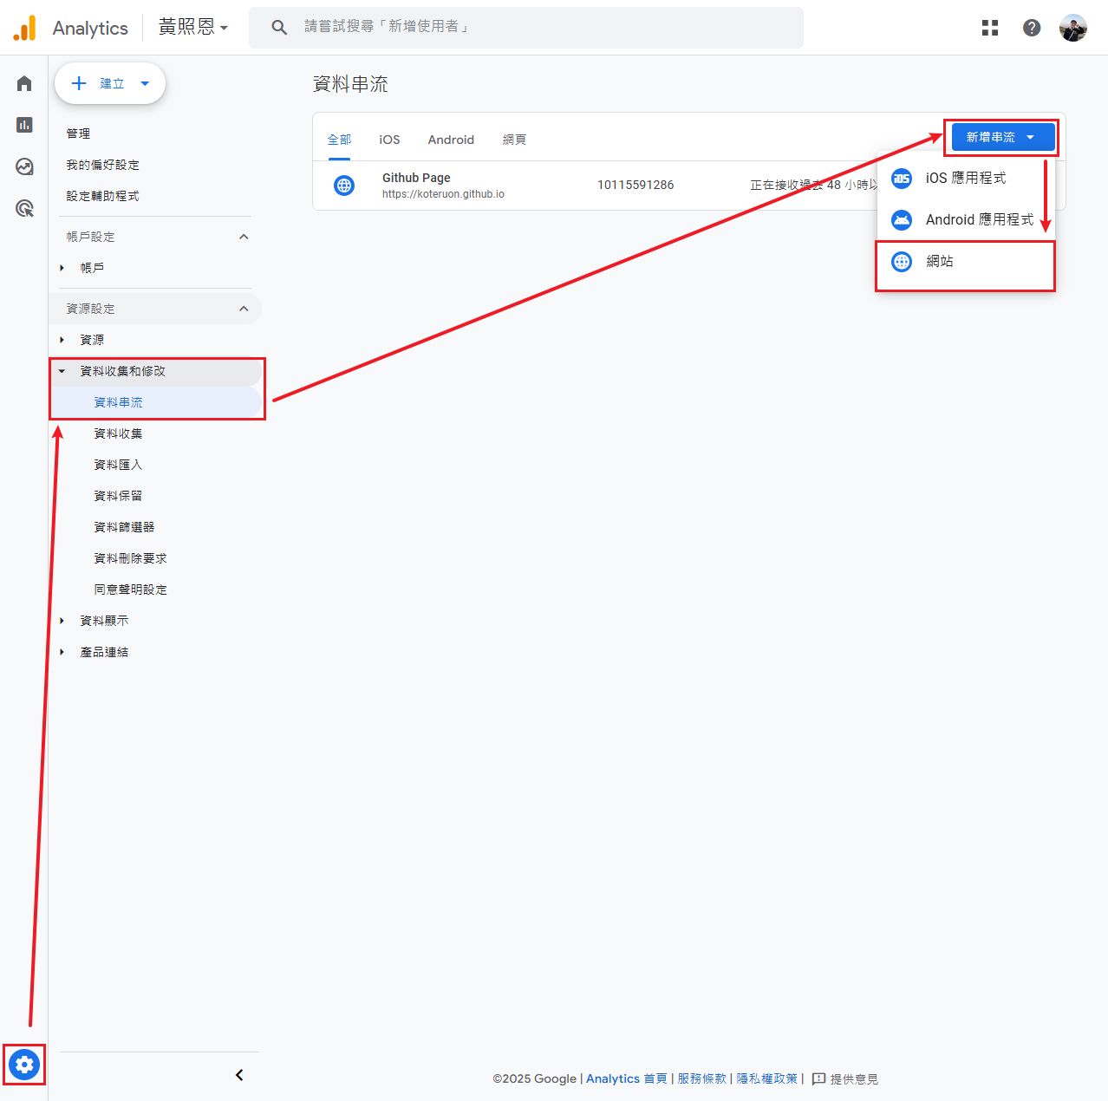Select 網站 from the stream menu
The height and width of the screenshot is (1101, 1108).
pos(941,261)
